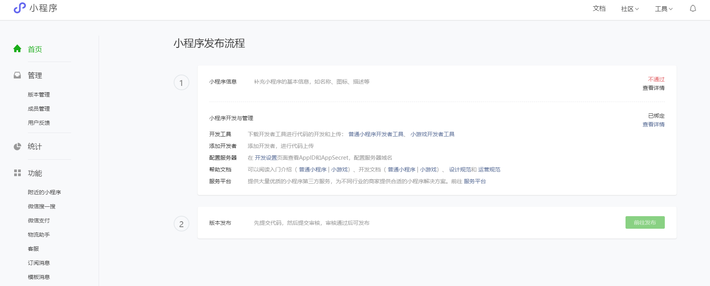Screen dimensions: 710x286
Task: Open the notification bell
Action: click(693, 9)
